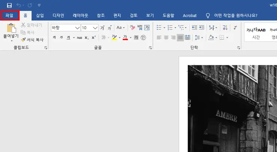This screenshot has height=152, width=277.
Task: Apply red font color
Action: tap(125, 37)
